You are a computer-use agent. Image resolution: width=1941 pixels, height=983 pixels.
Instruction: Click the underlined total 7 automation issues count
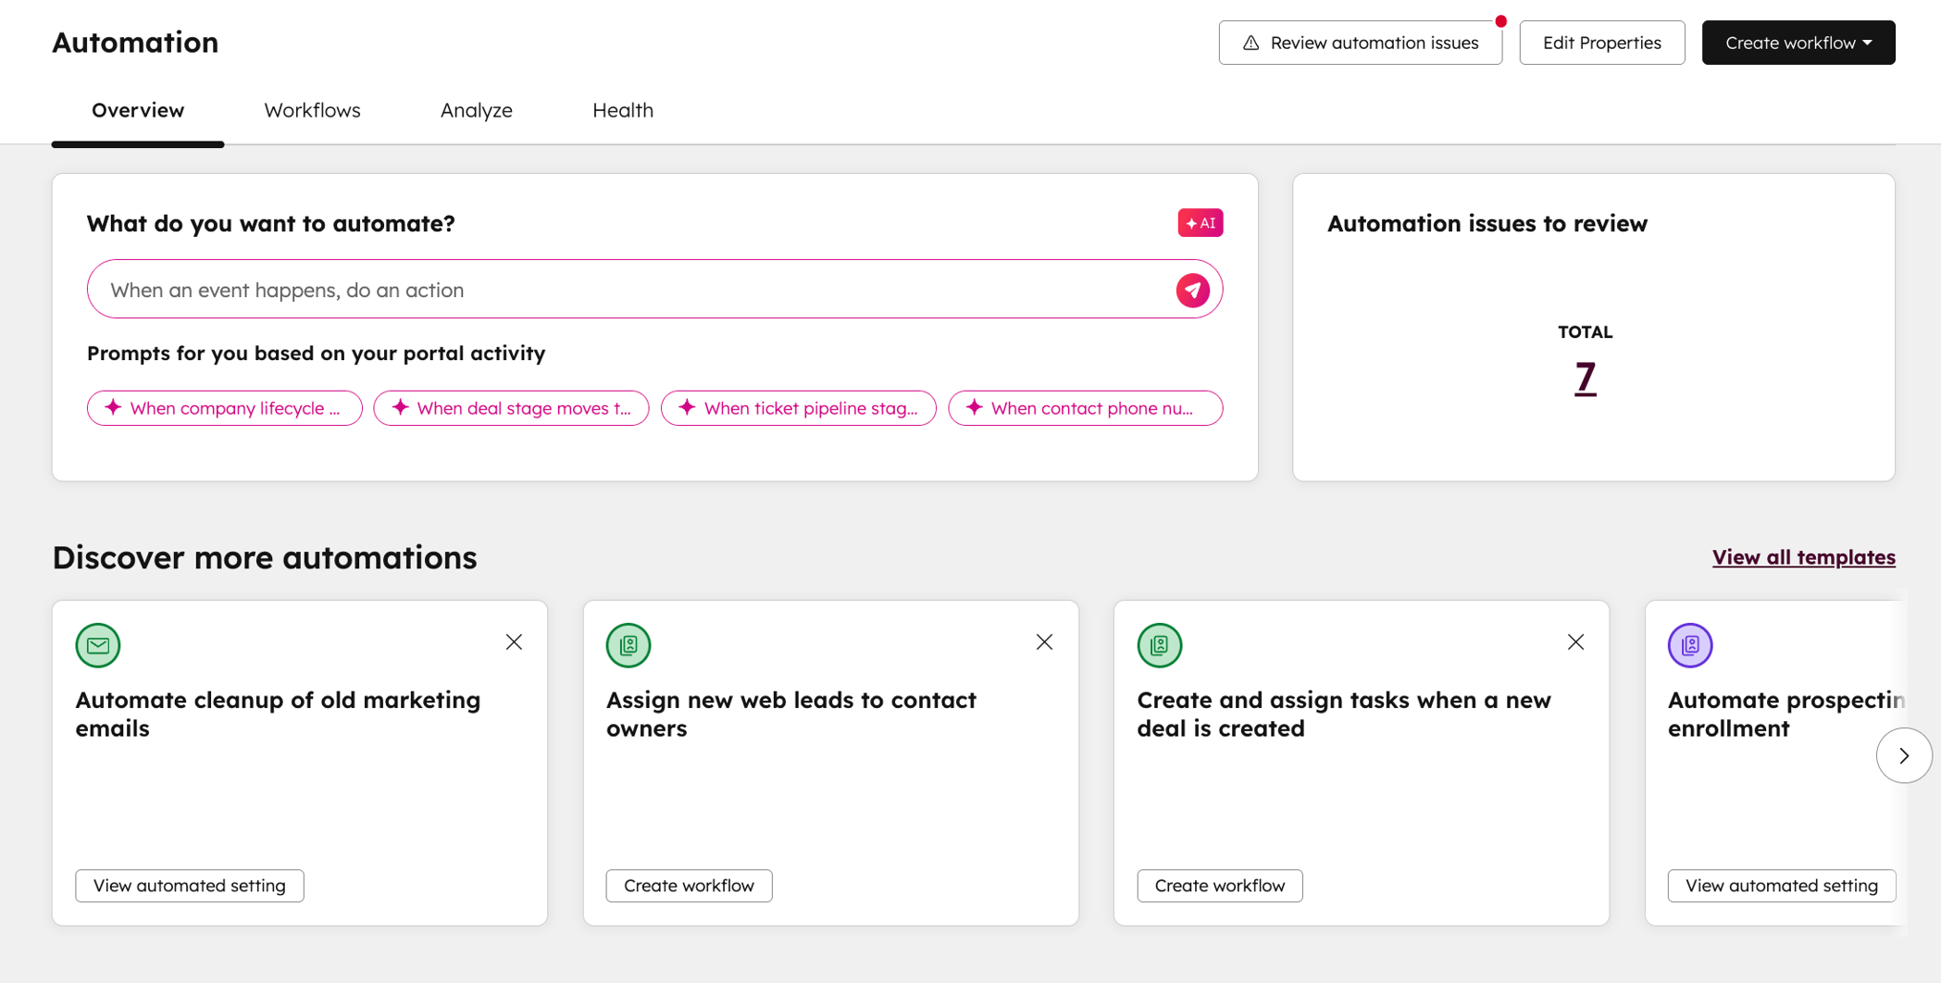(x=1585, y=377)
